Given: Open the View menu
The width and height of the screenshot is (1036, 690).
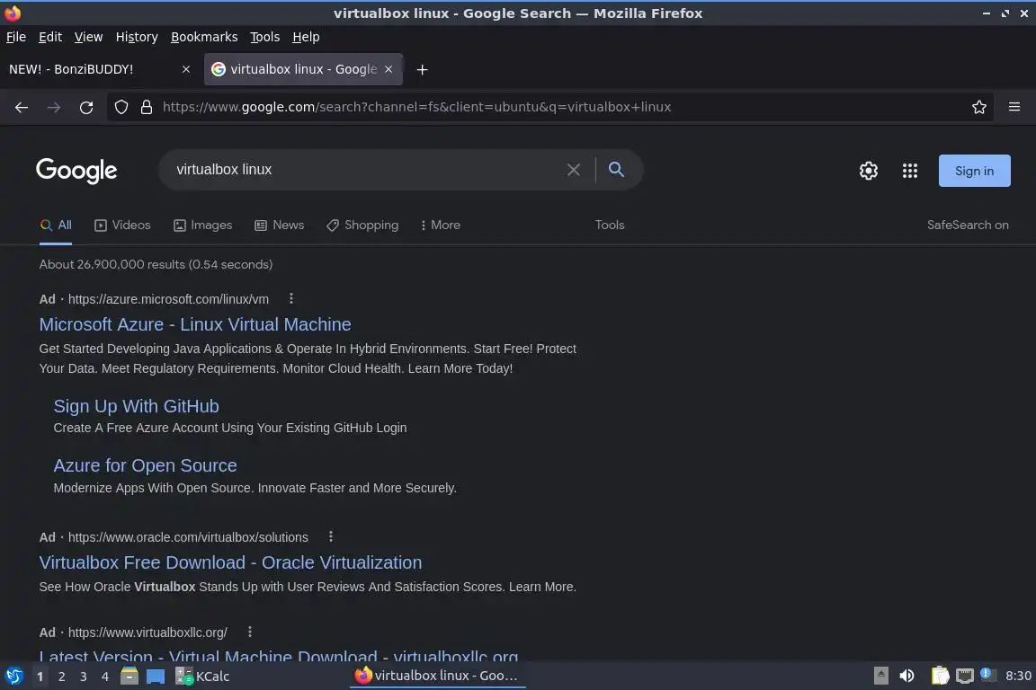Looking at the screenshot, I should pyautogui.click(x=88, y=37).
